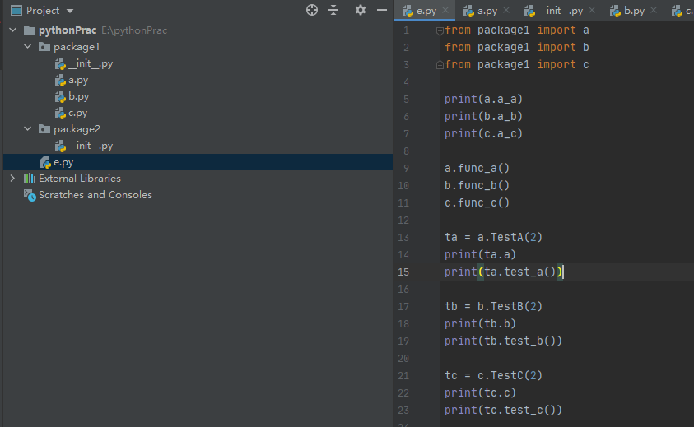Close the e.py editor tab

(445, 10)
